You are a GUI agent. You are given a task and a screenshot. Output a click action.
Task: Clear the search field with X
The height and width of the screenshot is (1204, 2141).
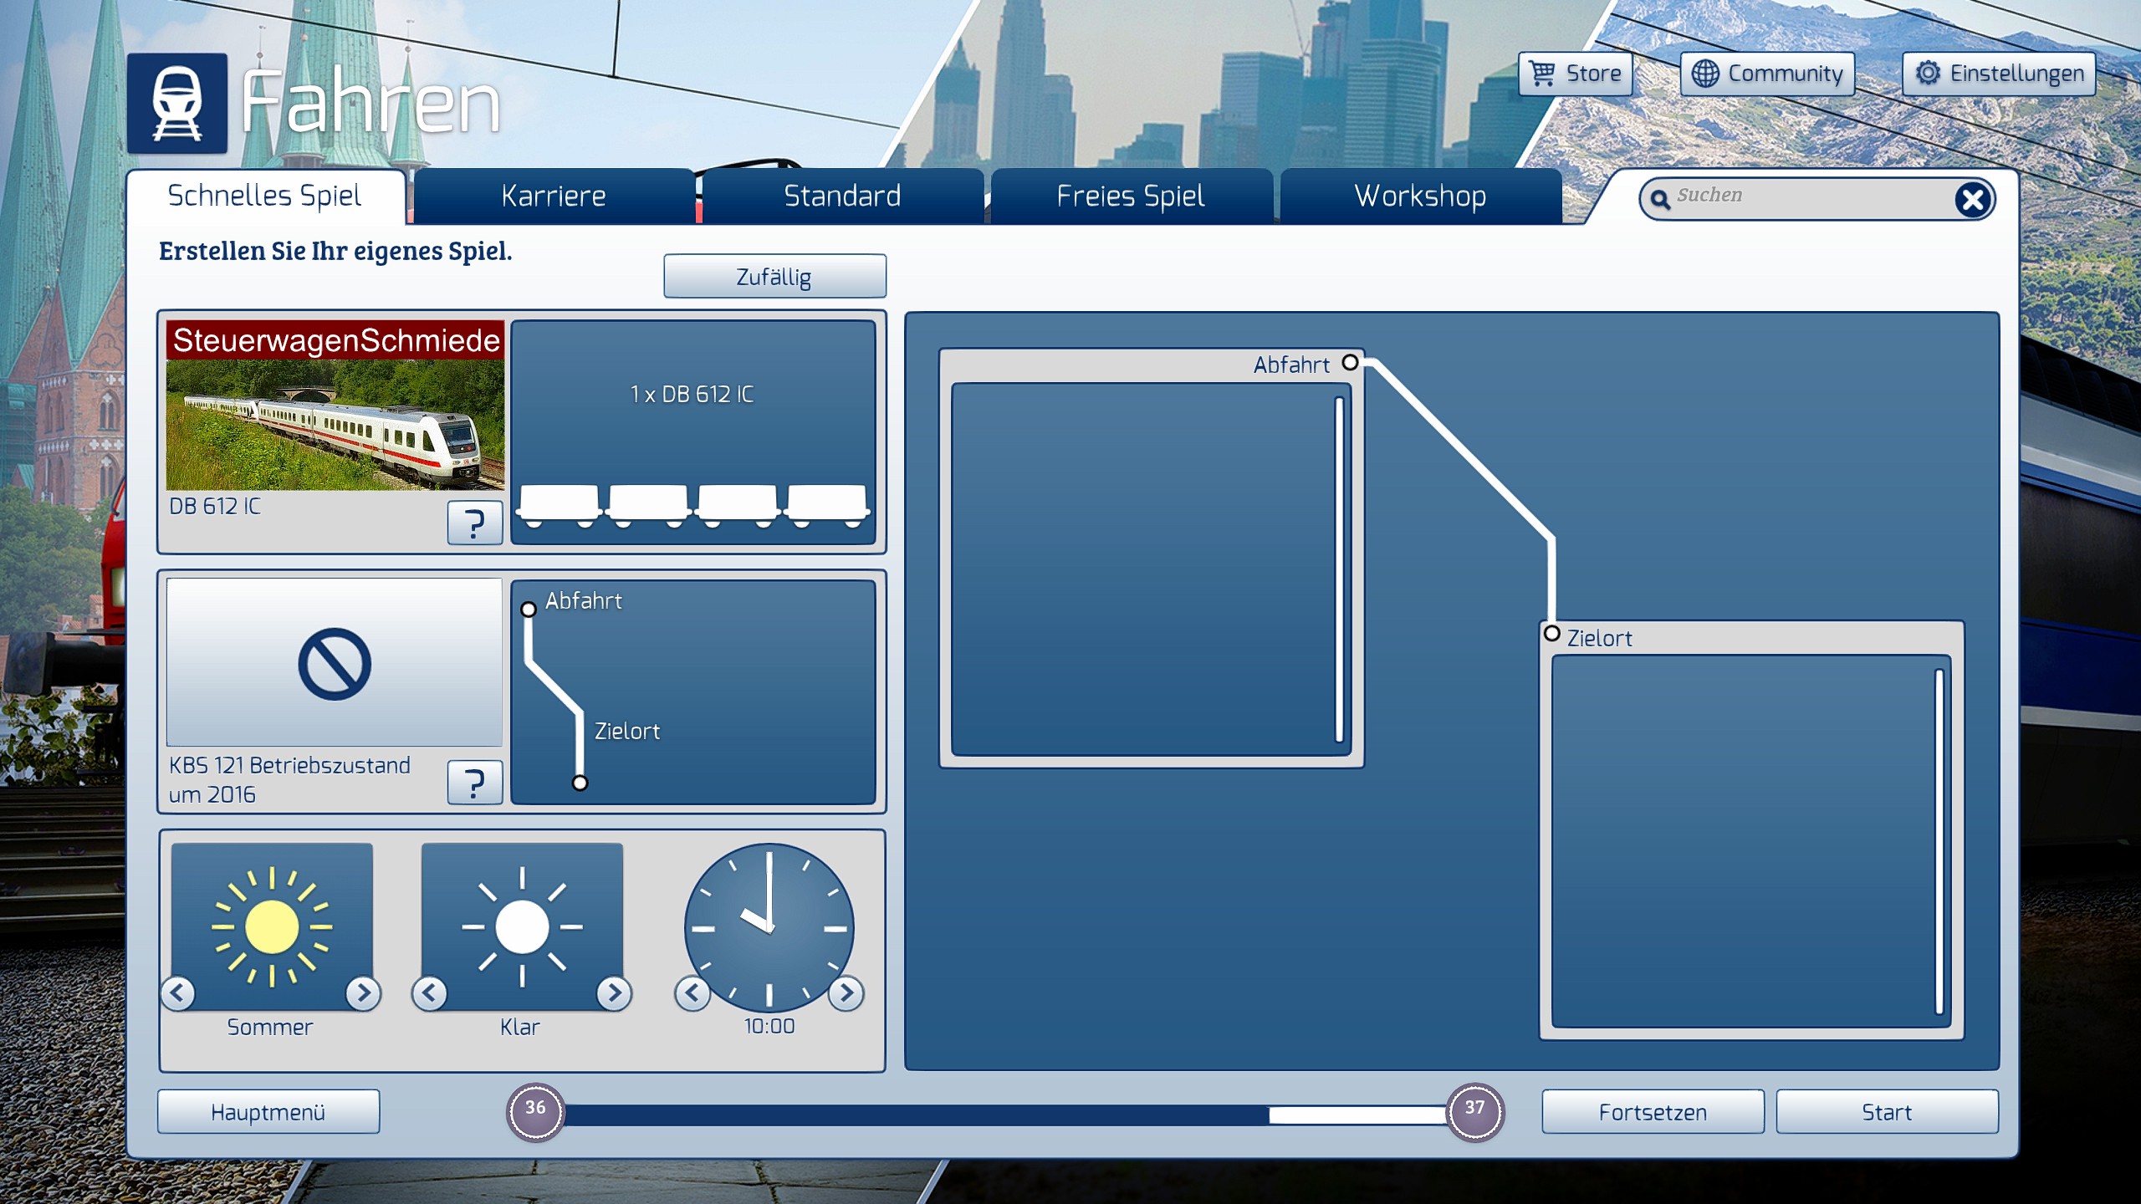pyautogui.click(x=1972, y=199)
